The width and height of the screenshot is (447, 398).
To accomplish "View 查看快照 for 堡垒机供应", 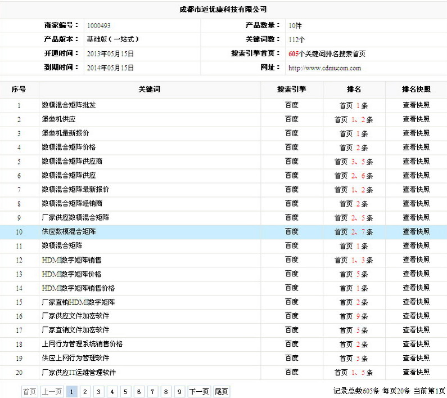I will click(416, 119).
